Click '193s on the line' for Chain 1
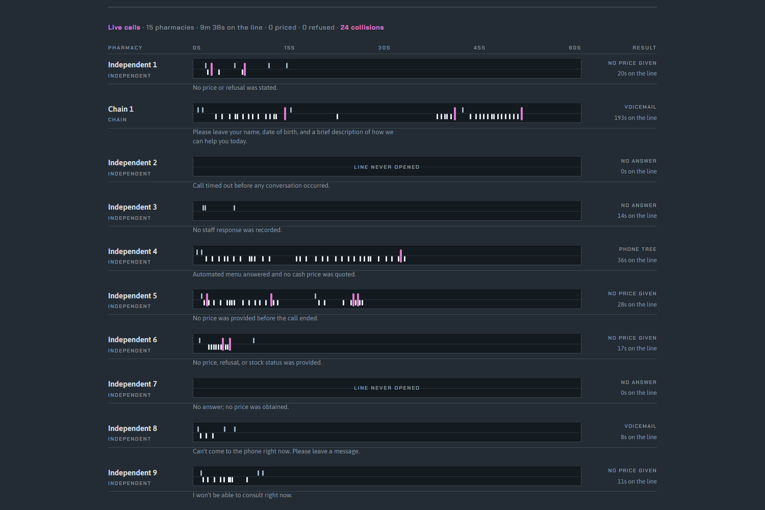Viewport: 765px width, 510px height. [635, 118]
